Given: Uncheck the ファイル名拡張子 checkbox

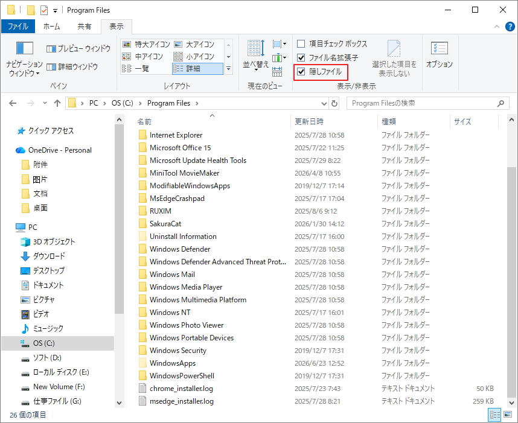Looking at the screenshot, I should pyautogui.click(x=301, y=58).
